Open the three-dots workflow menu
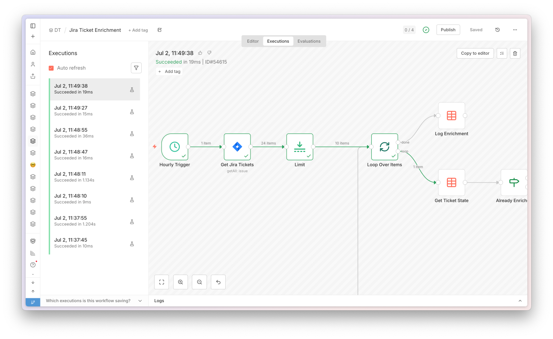This screenshot has width=553, height=339. pos(515,30)
